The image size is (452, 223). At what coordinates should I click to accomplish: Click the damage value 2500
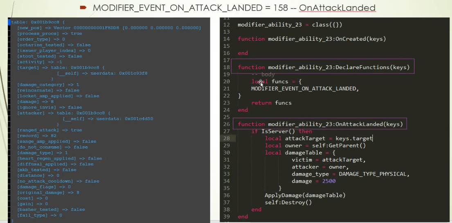click(328, 181)
